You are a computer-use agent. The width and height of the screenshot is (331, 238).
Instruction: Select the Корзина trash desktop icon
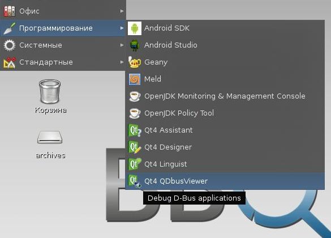click(x=50, y=91)
